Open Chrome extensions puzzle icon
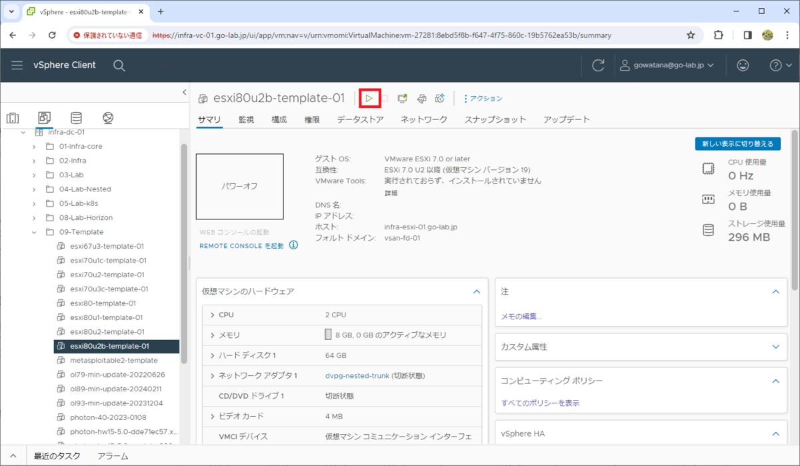The height and width of the screenshot is (466, 800). 719,35
